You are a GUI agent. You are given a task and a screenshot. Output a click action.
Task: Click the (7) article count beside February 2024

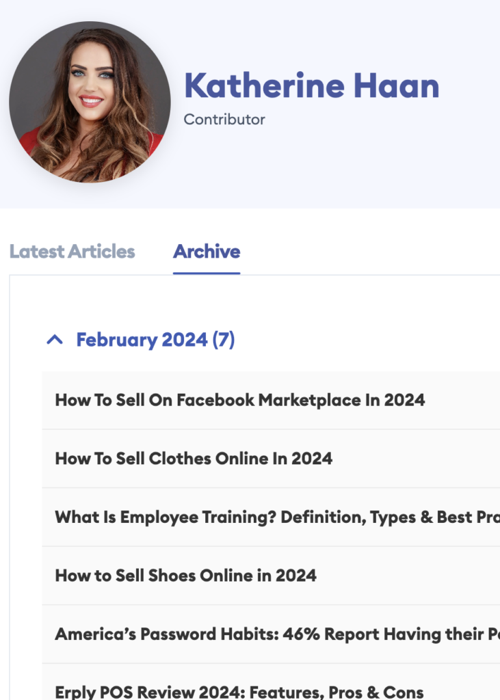coord(224,340)
